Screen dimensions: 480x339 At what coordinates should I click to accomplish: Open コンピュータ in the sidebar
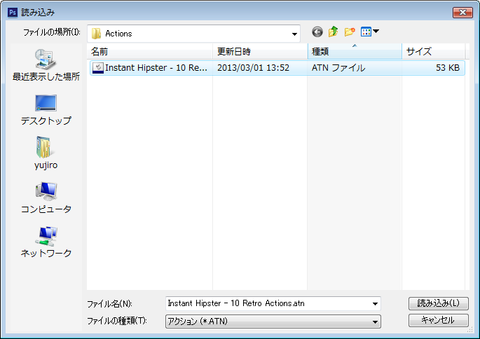coord(46,198)
